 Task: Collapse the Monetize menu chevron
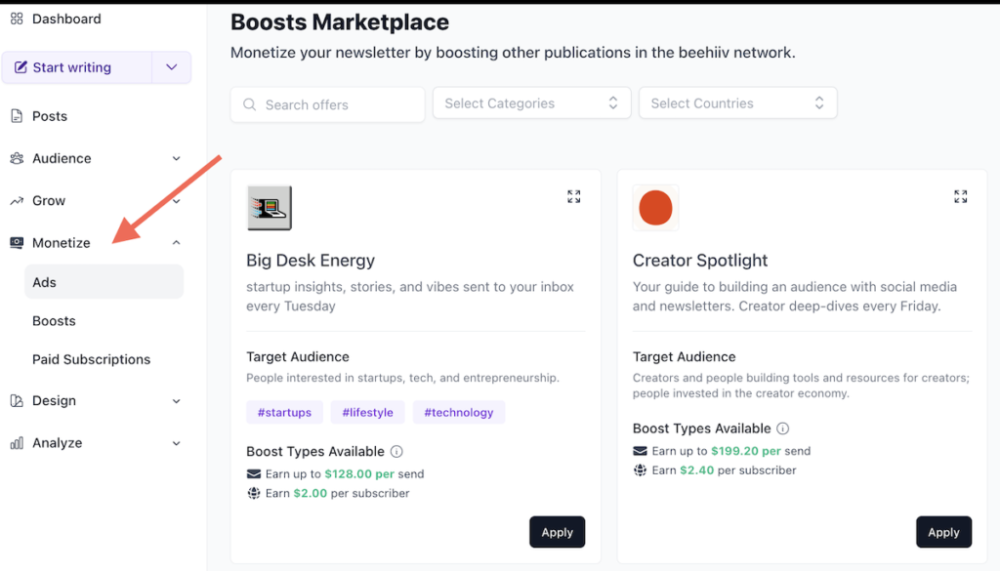177,243
